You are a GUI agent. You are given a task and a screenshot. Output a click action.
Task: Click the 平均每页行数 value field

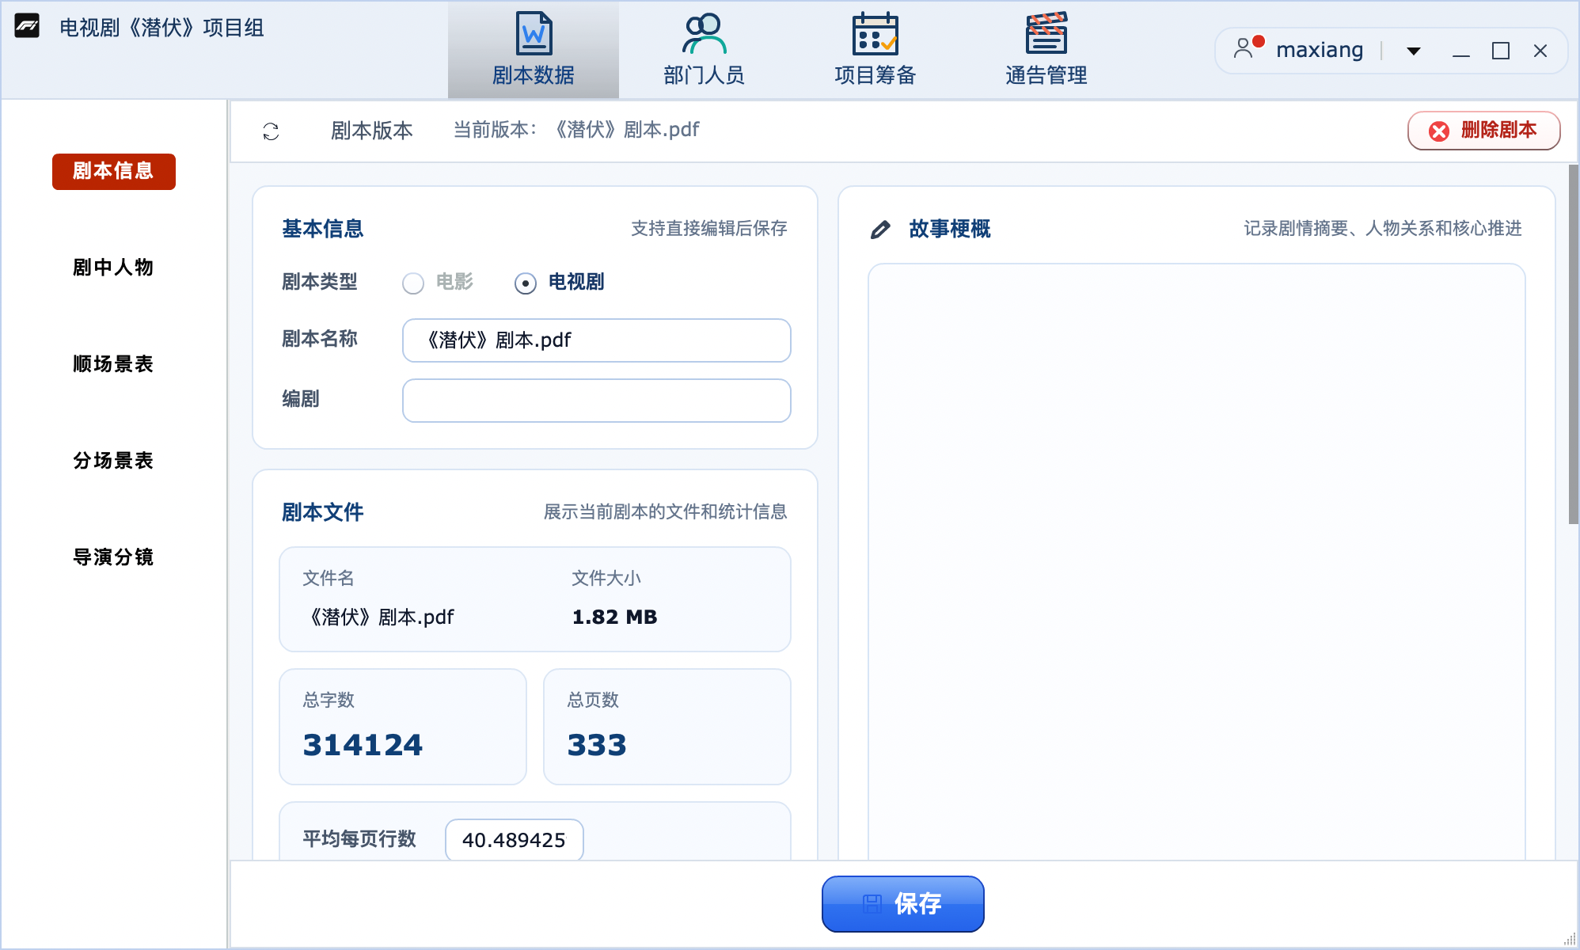pyautogui.click(x=515, y=839)
